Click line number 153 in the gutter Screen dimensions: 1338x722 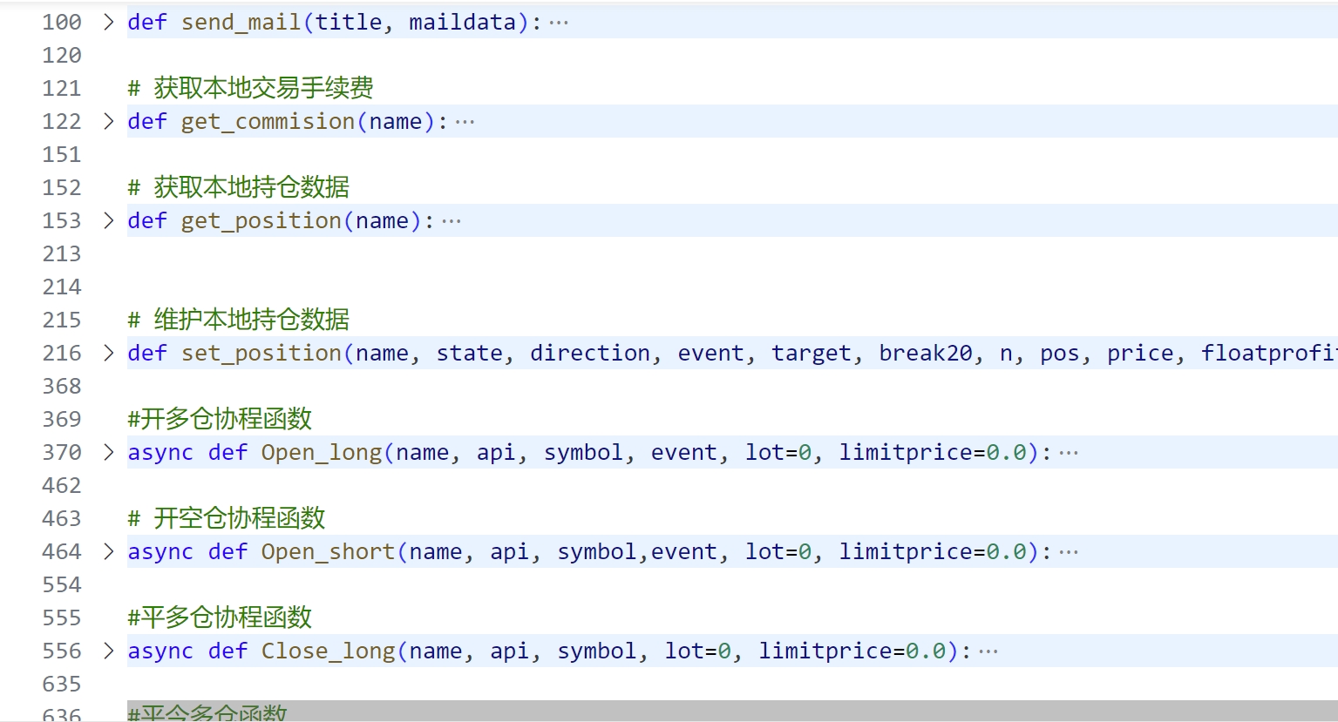click(62, 220)
